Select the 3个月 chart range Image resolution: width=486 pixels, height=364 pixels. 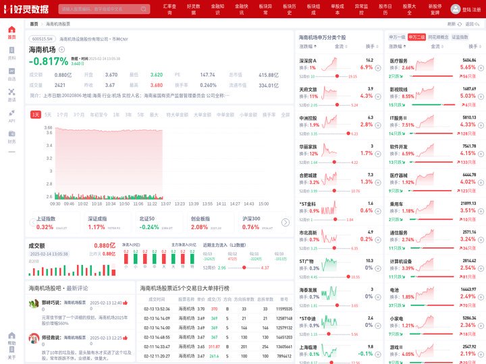pyautogui.click(x=79, y=115)
